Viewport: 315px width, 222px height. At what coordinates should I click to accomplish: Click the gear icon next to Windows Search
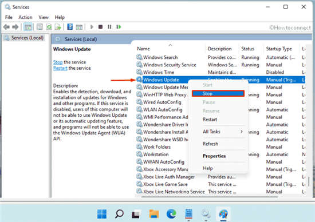pyautogui.click(x=139, y=57)
